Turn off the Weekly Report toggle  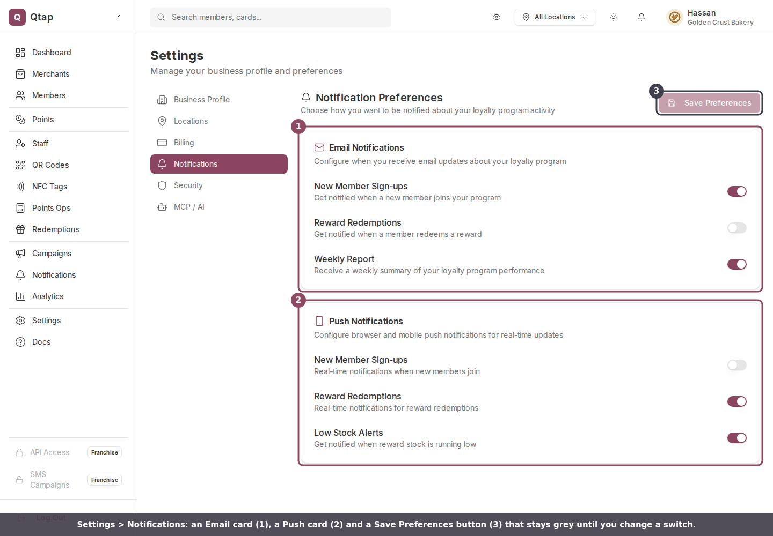(x=737, y=264)
